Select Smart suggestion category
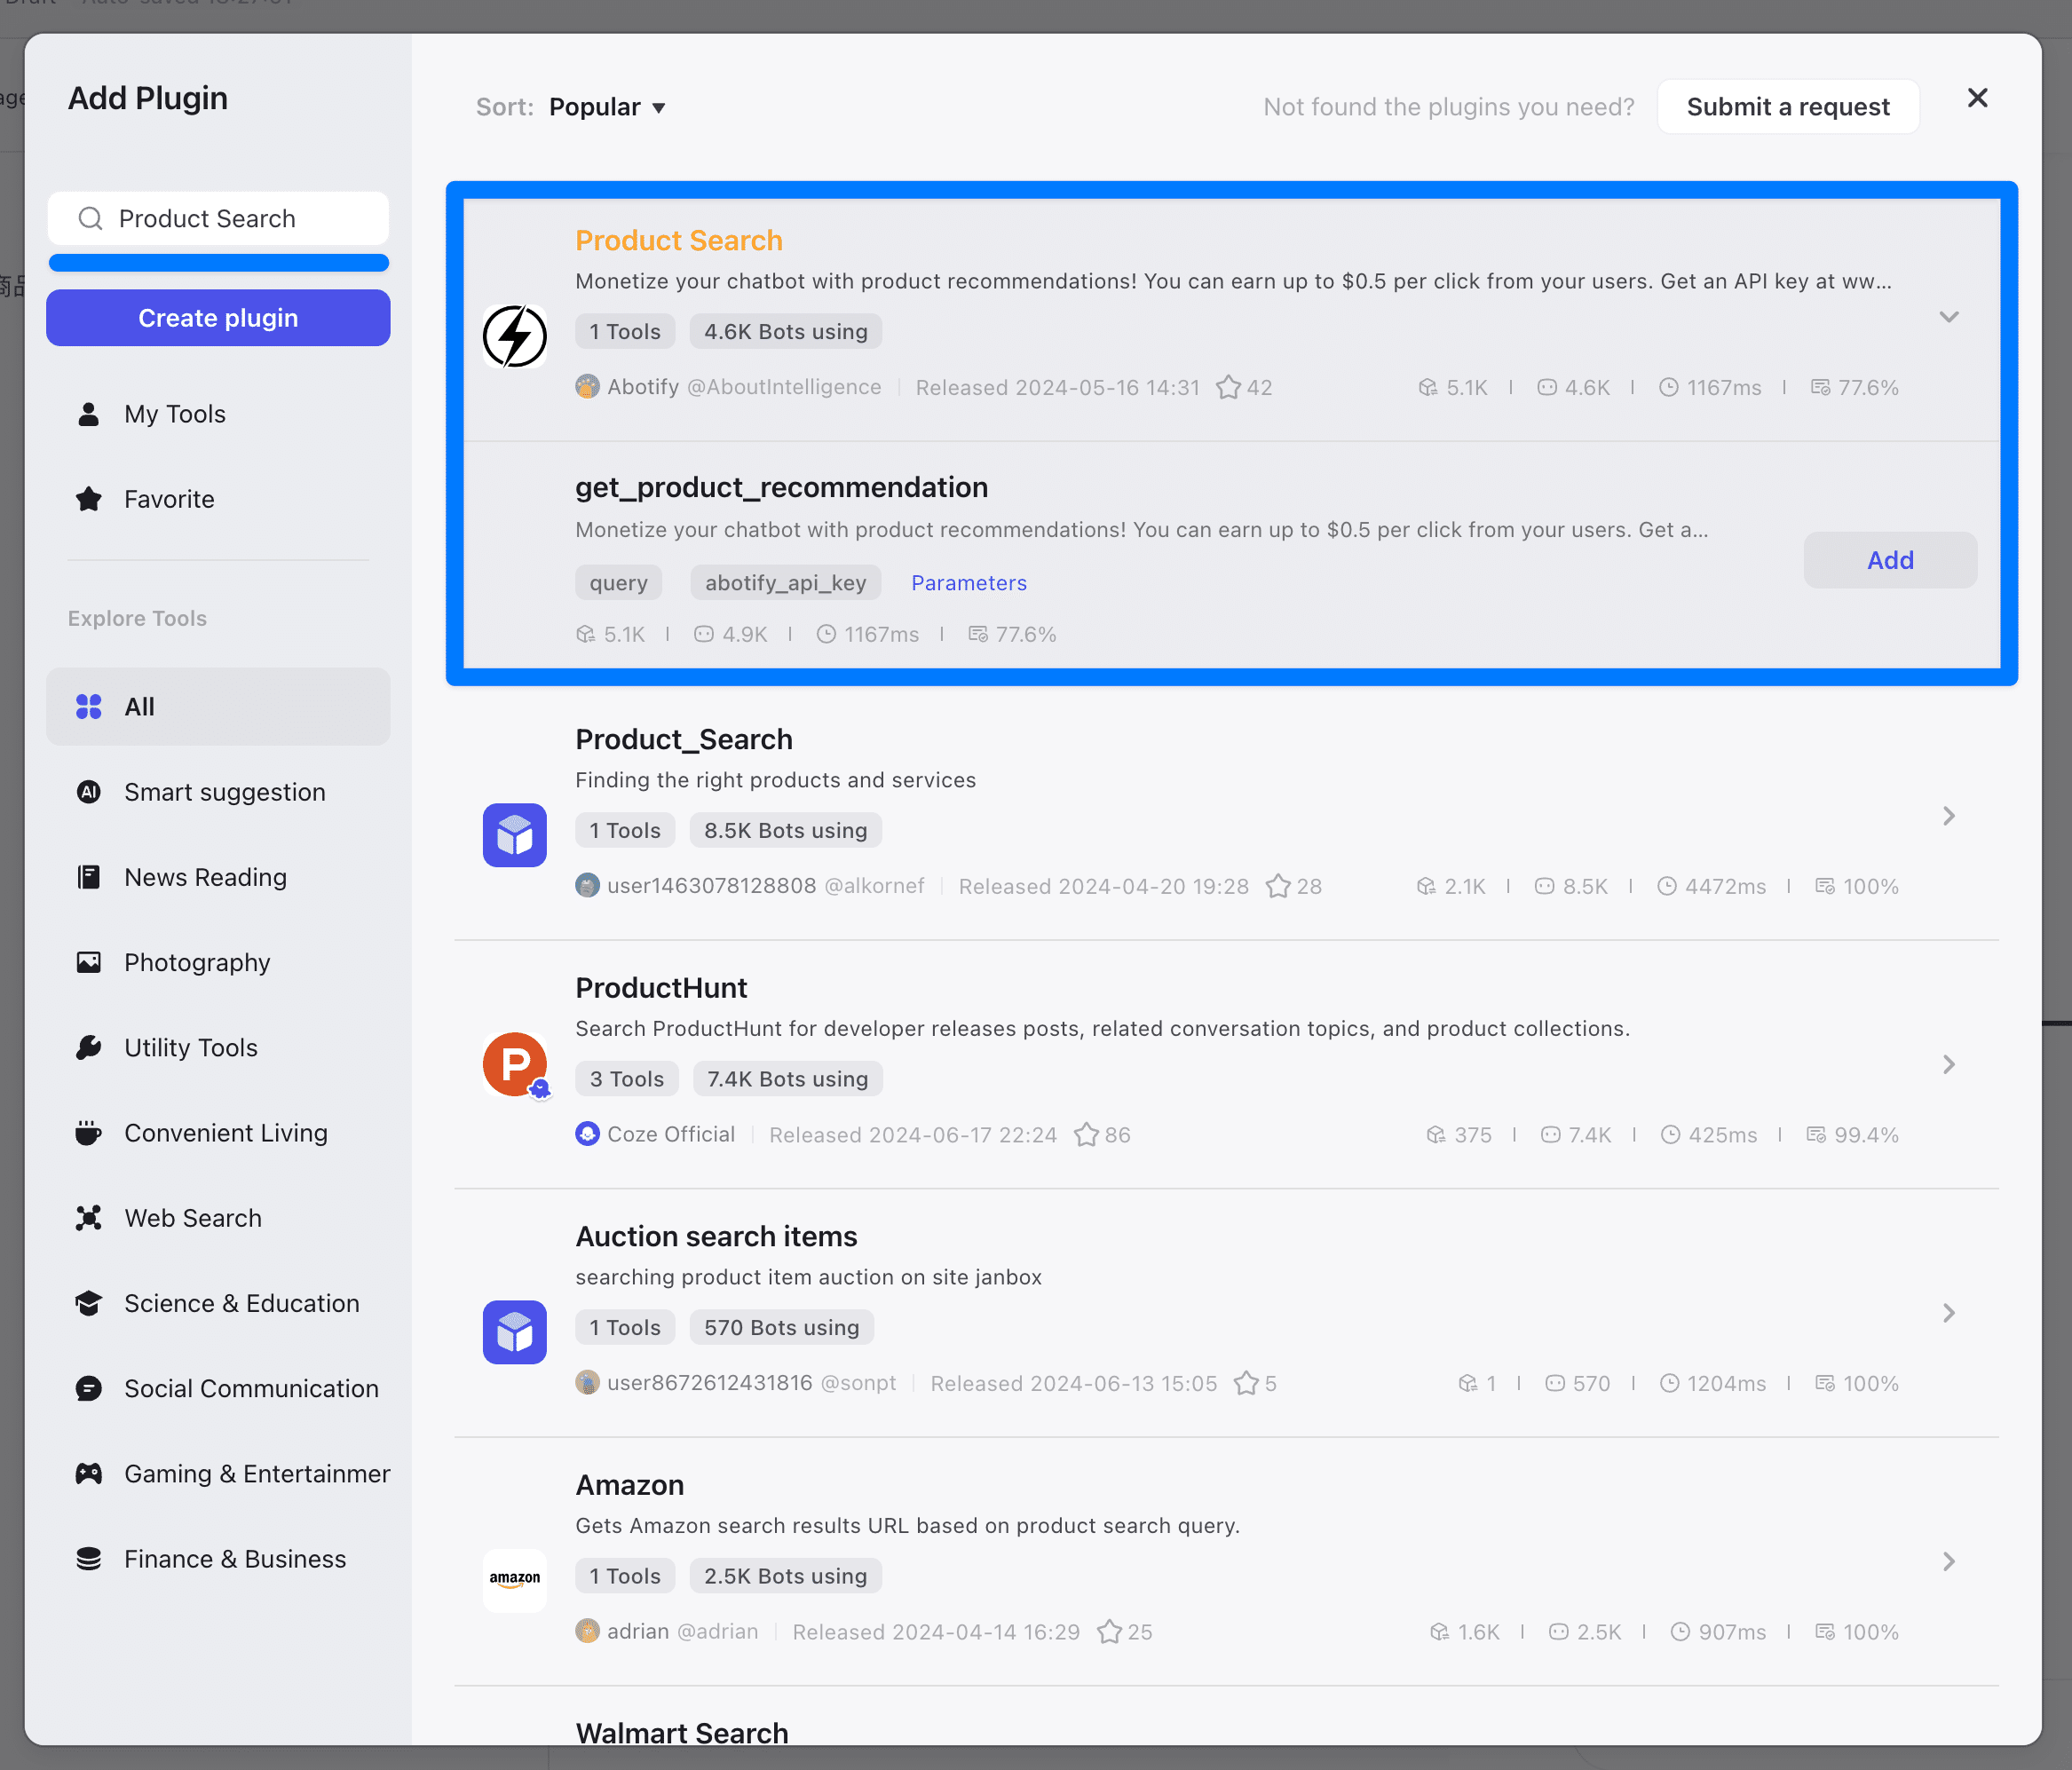This screenshot has height=1770, width=2072. [225, 792]
